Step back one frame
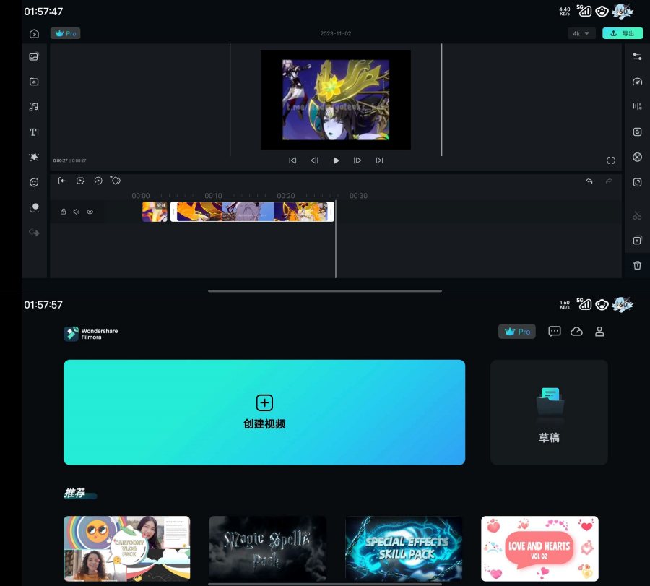 pyautogui.click(x=315, y=160)
